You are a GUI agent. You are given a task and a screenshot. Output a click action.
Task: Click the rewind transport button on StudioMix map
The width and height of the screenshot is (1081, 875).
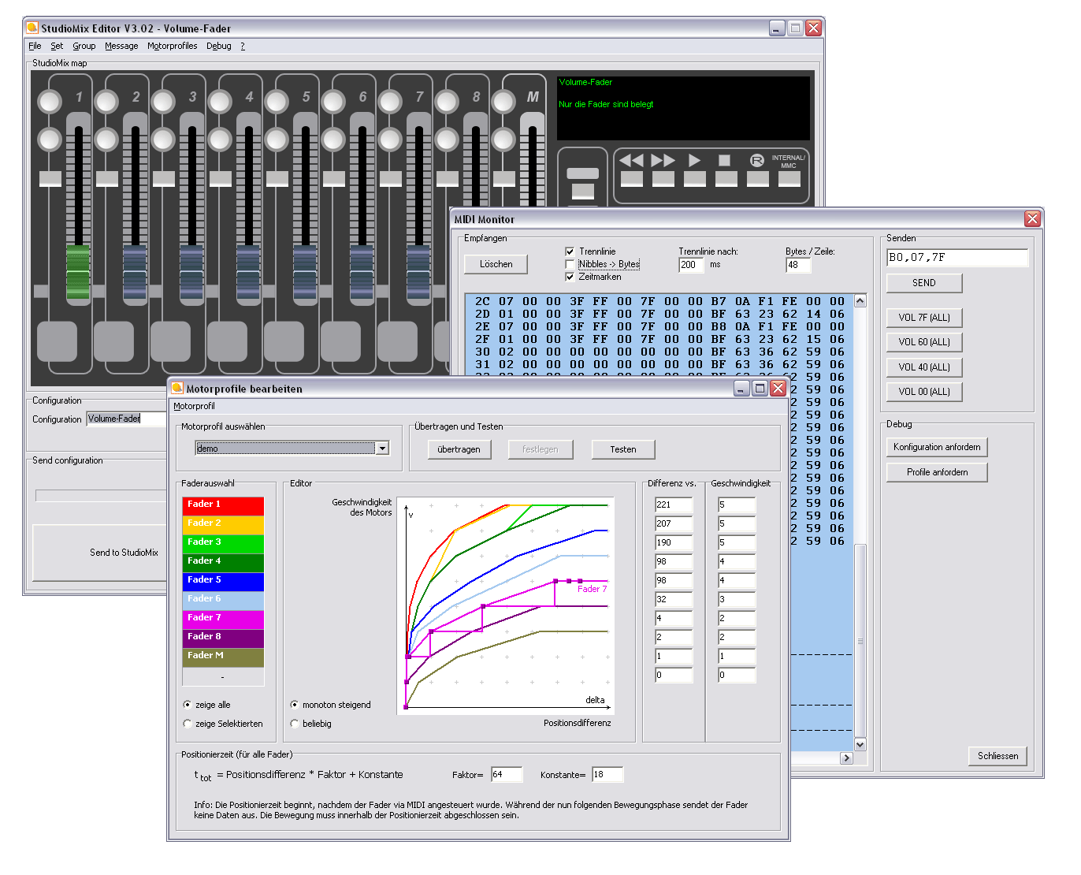tap(632, 178)
